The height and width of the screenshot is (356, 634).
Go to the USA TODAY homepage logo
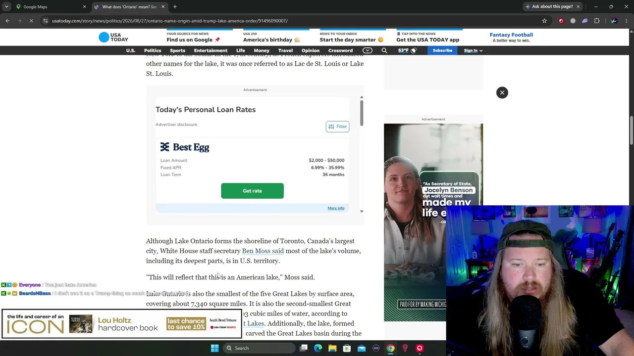(x=113, y=38)
